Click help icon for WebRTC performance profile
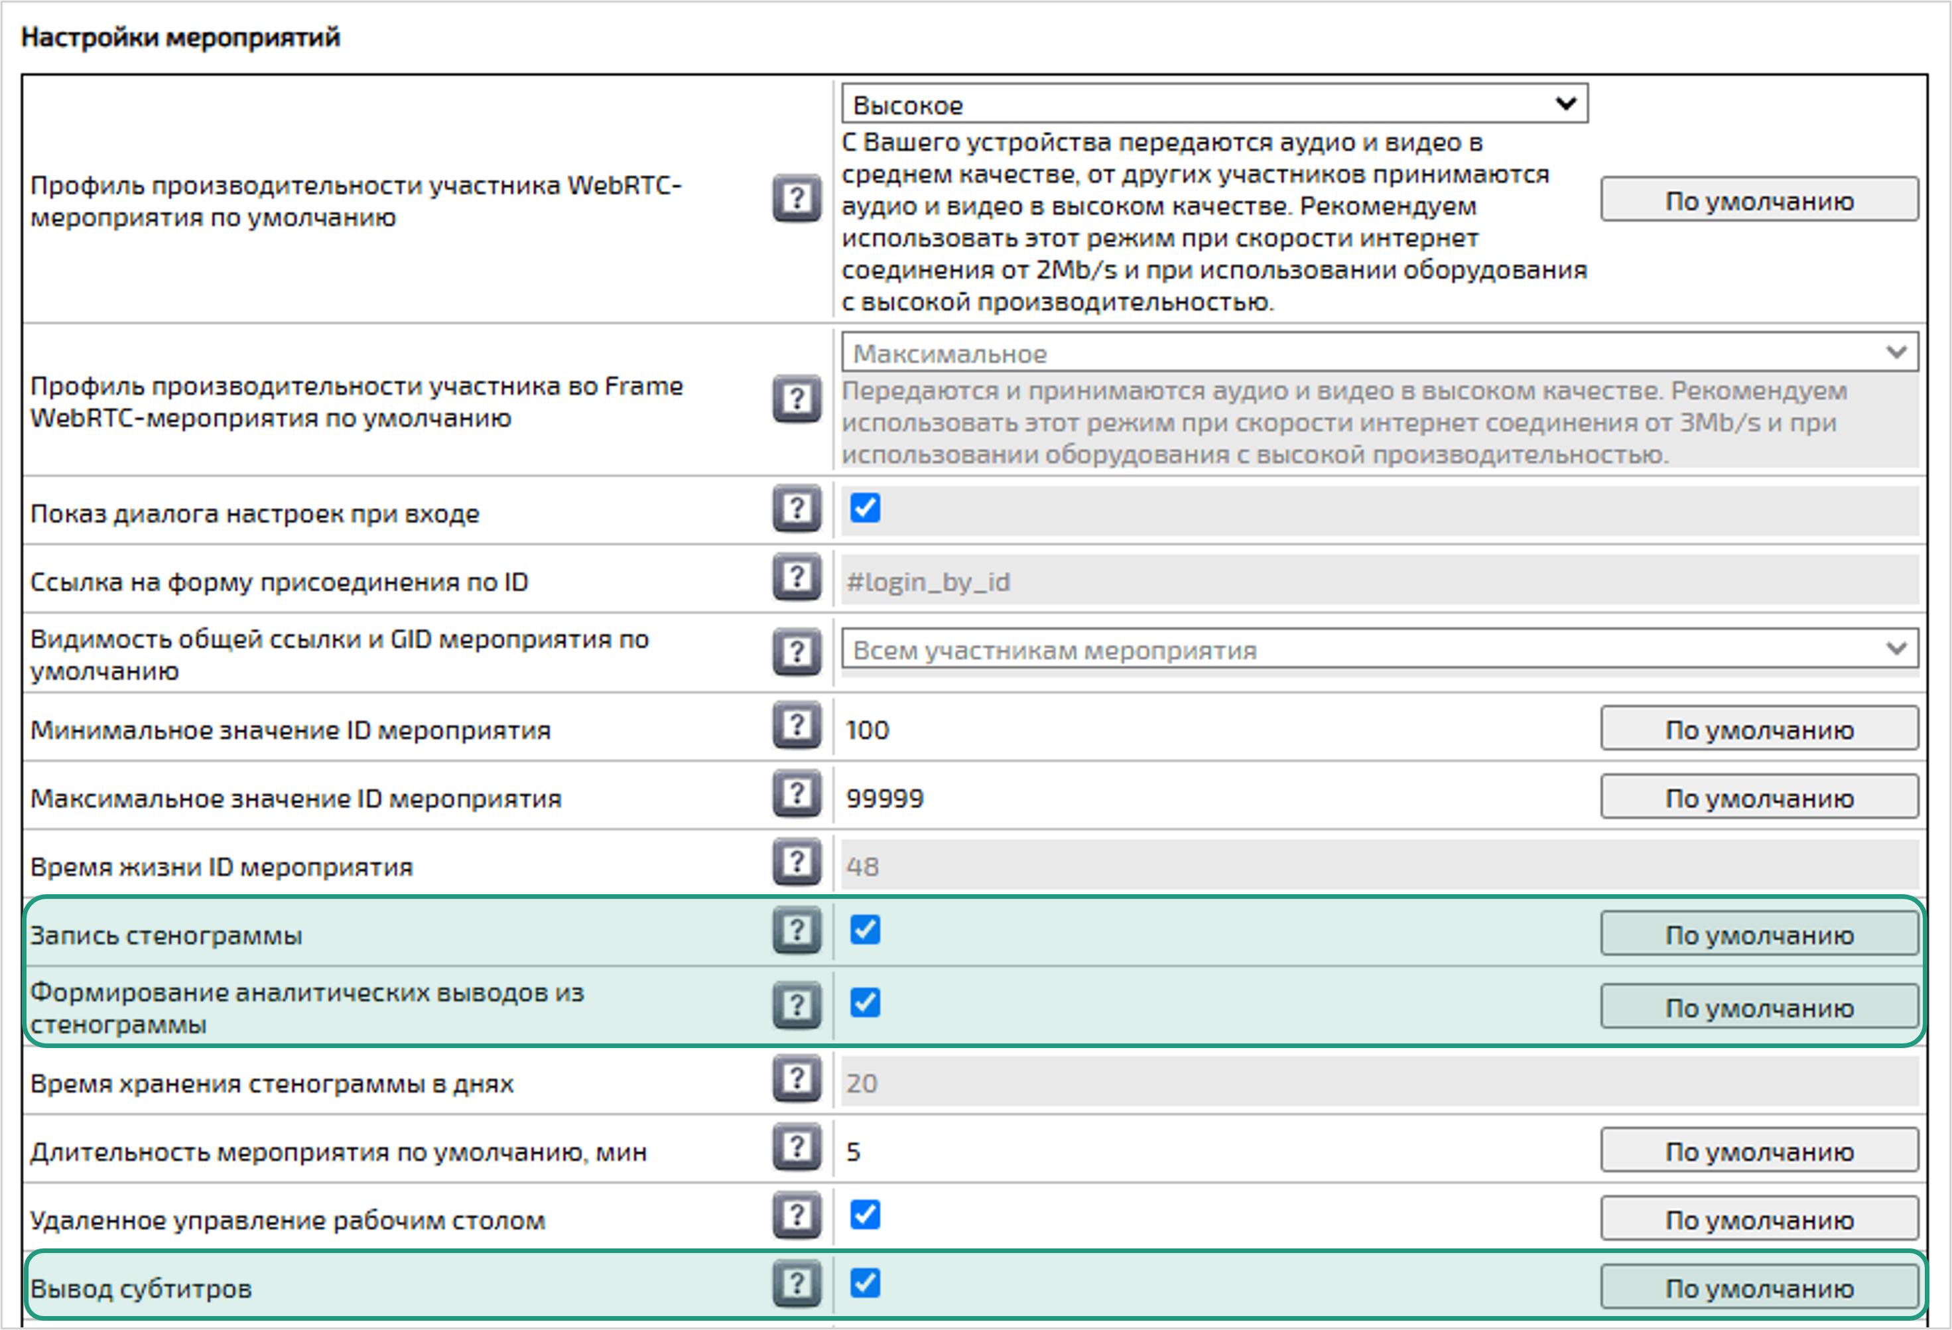Screen dimensions: 1952x1330 click(x=797, y=199)
